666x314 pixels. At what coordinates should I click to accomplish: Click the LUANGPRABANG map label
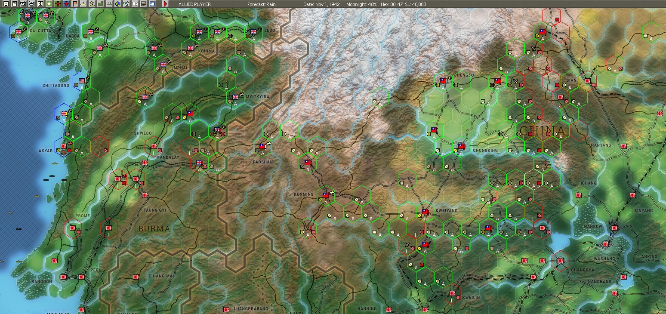point(251,309)
